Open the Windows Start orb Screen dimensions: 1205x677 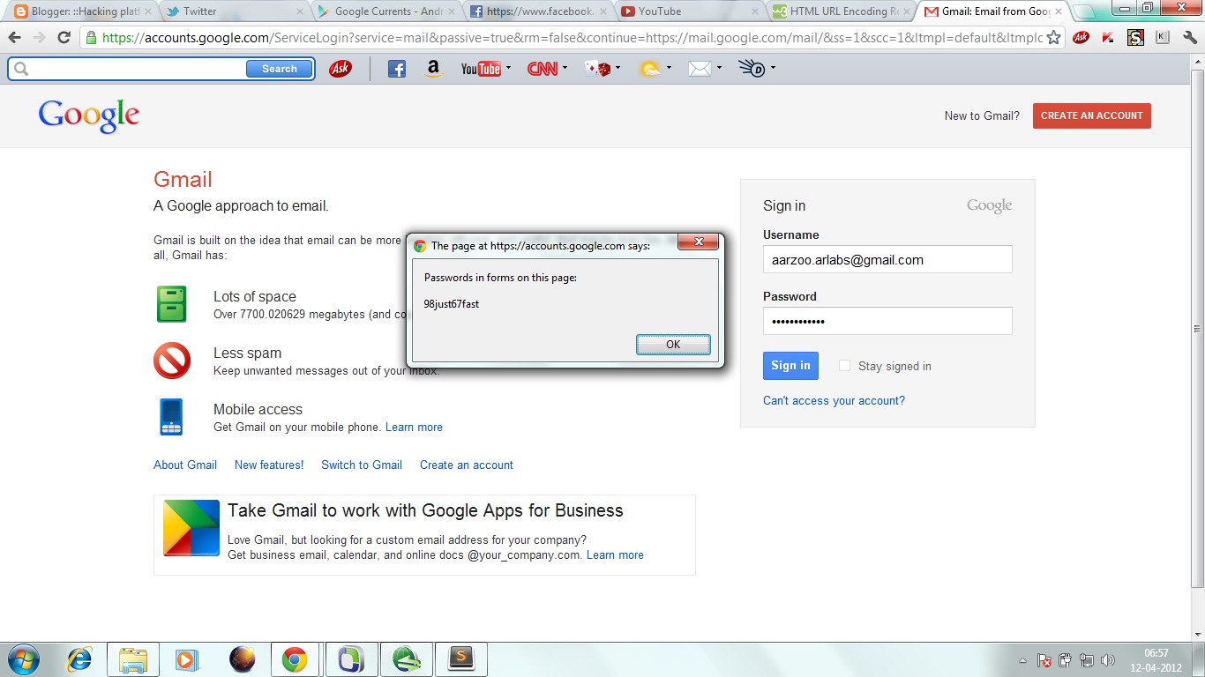tap(24, 659)
